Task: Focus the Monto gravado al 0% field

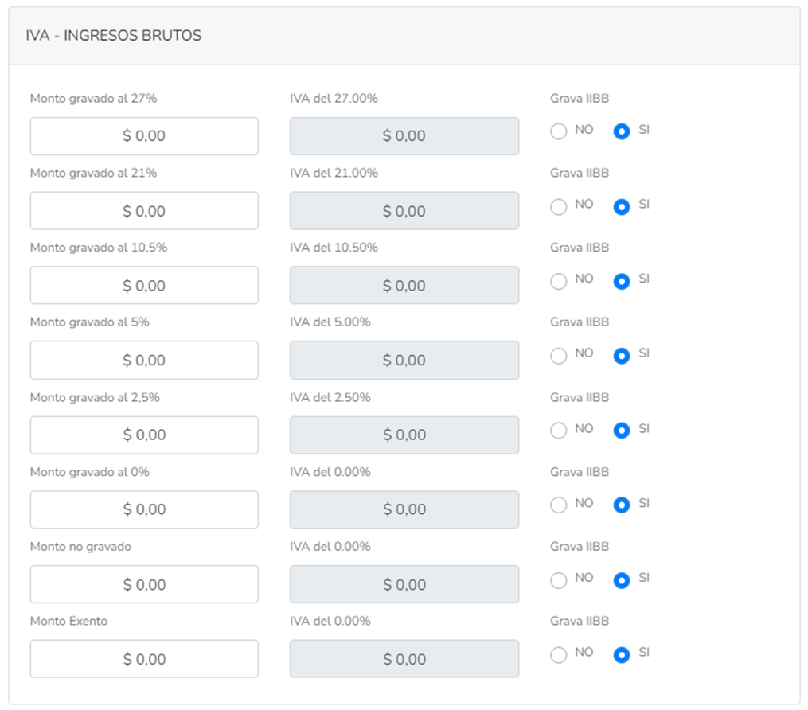Action: pos(144,510)
